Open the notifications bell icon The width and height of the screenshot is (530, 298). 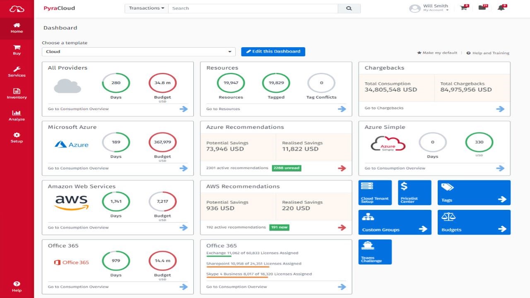pos(501,8)
